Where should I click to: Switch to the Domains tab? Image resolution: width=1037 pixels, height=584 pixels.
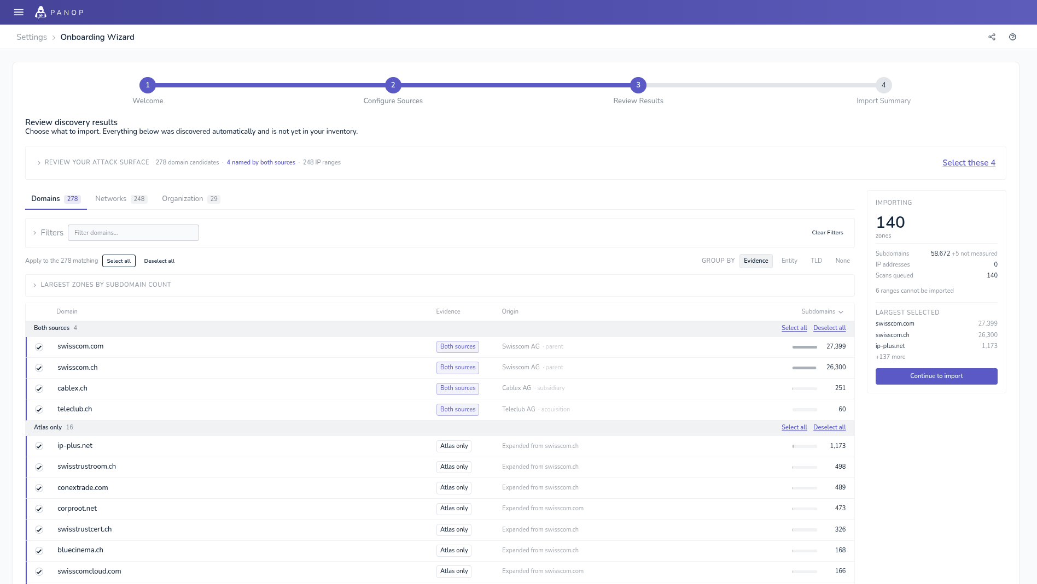(56, 199)
